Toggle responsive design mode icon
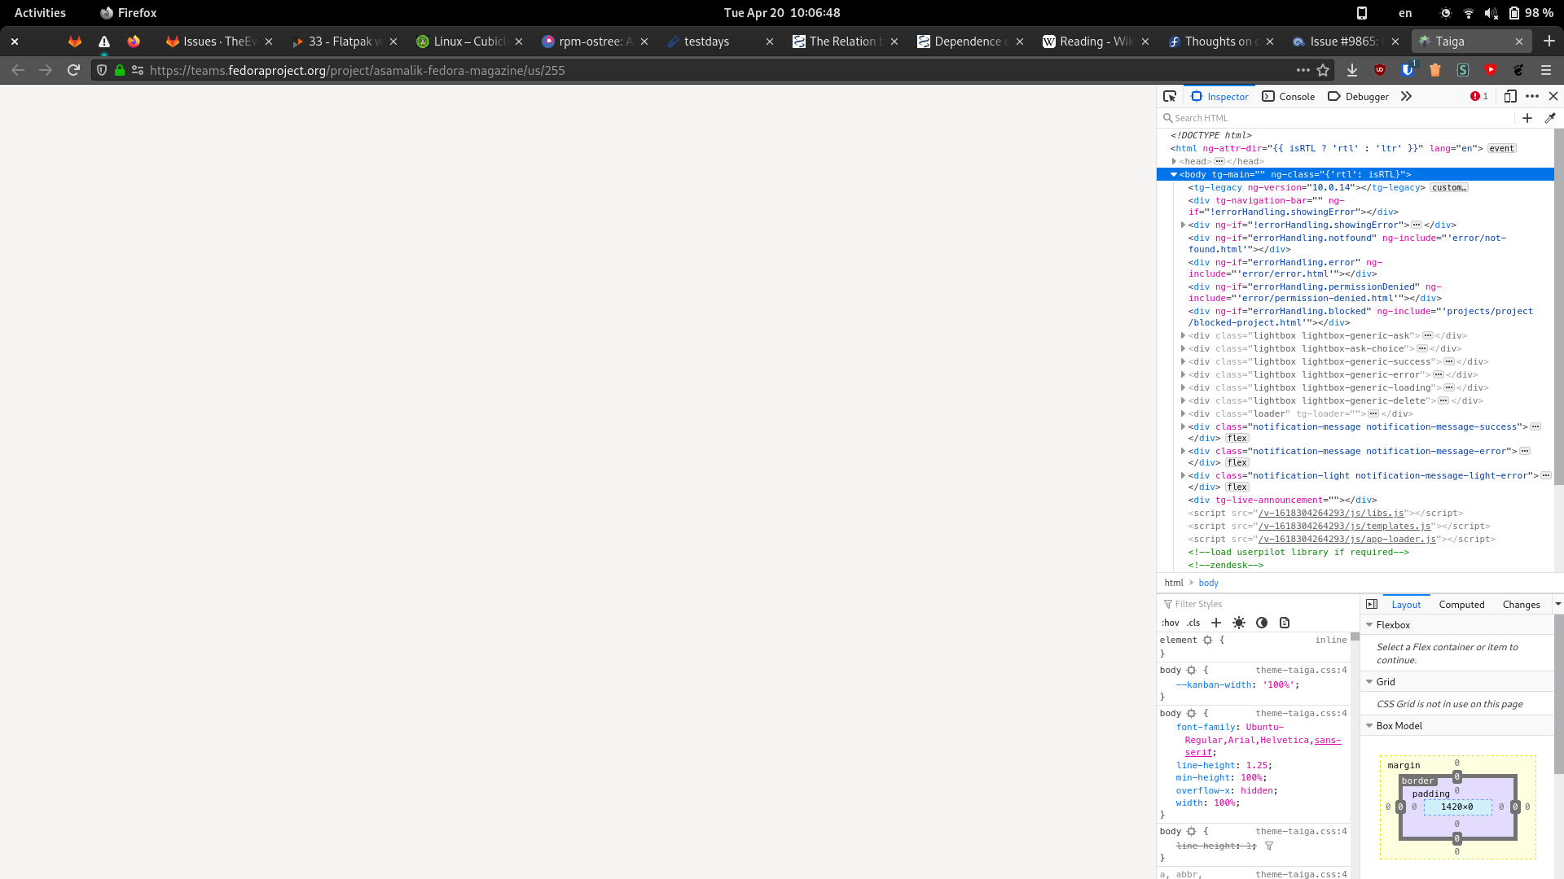 pos(1510,96)
